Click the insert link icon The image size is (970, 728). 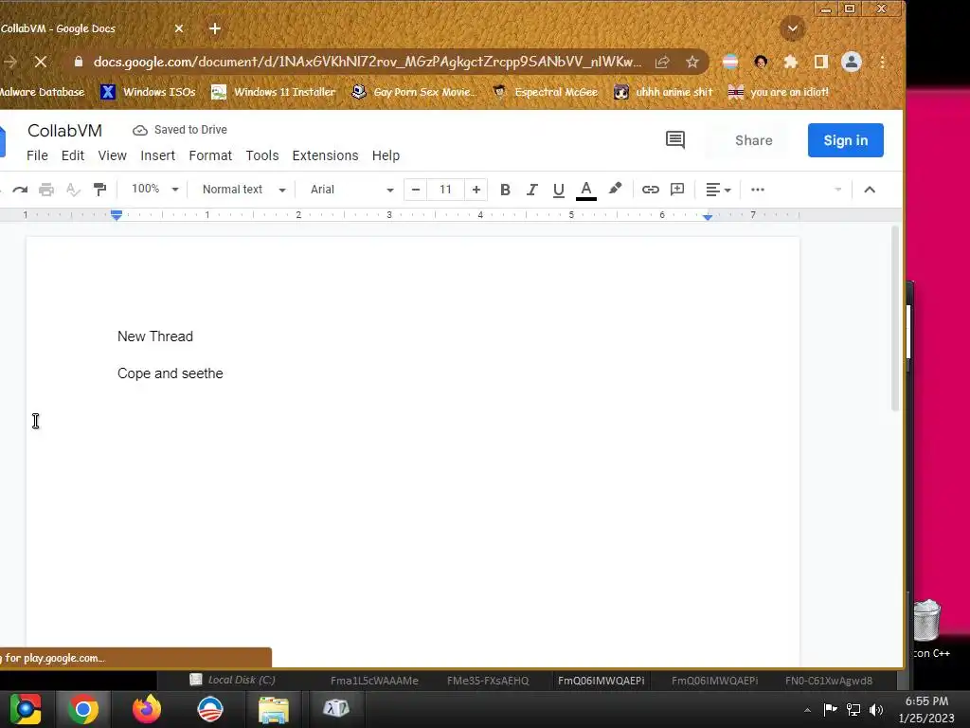[x=650, y=190]
